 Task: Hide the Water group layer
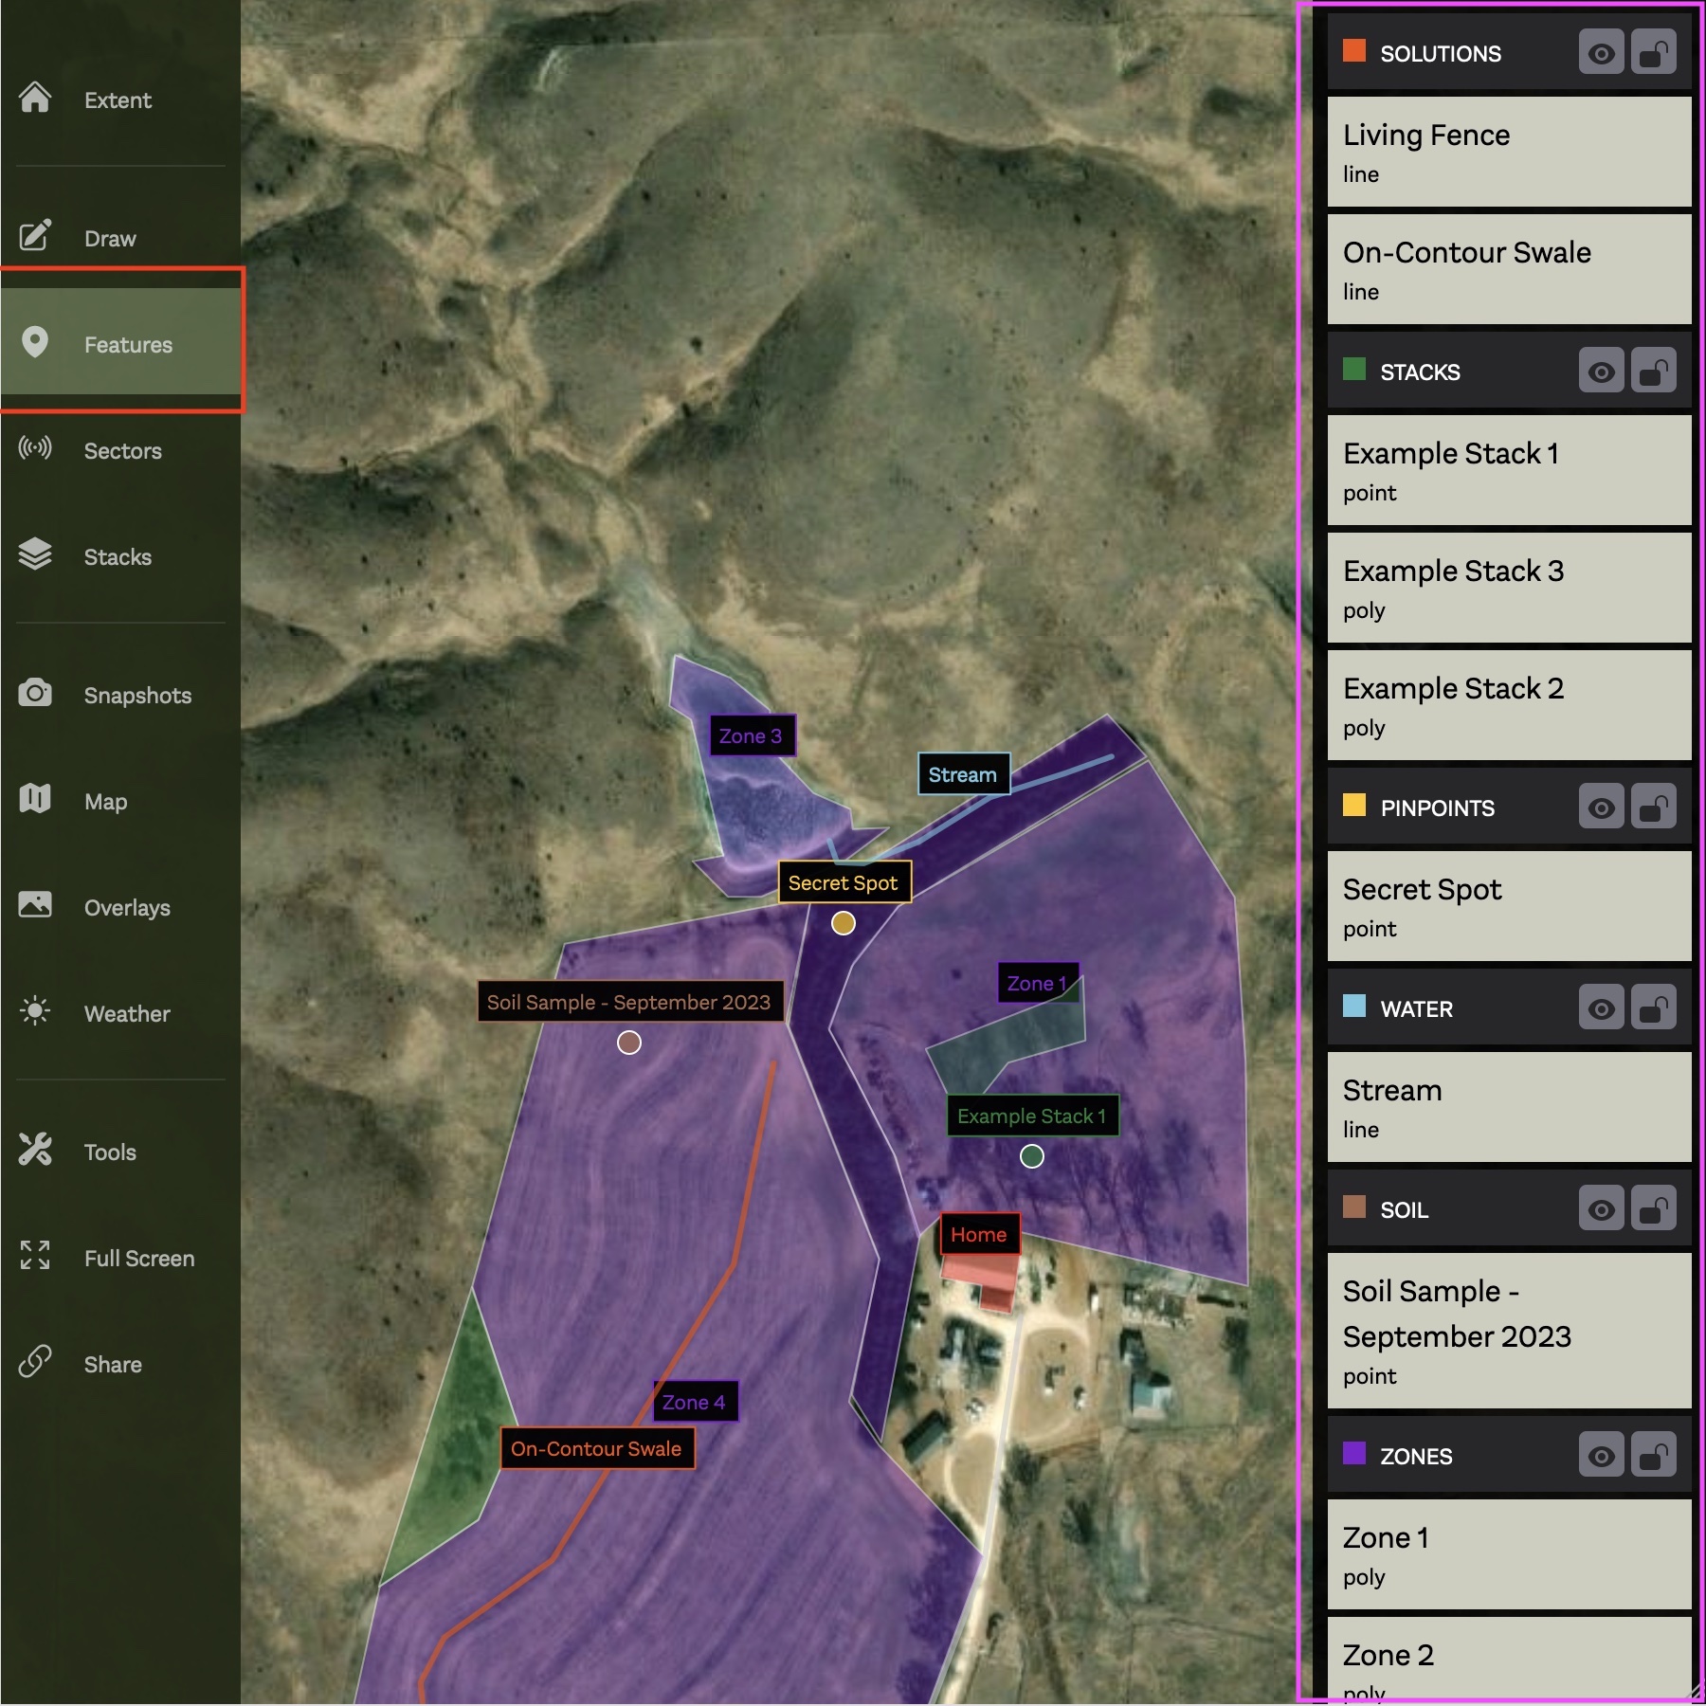[1601, 1008]
